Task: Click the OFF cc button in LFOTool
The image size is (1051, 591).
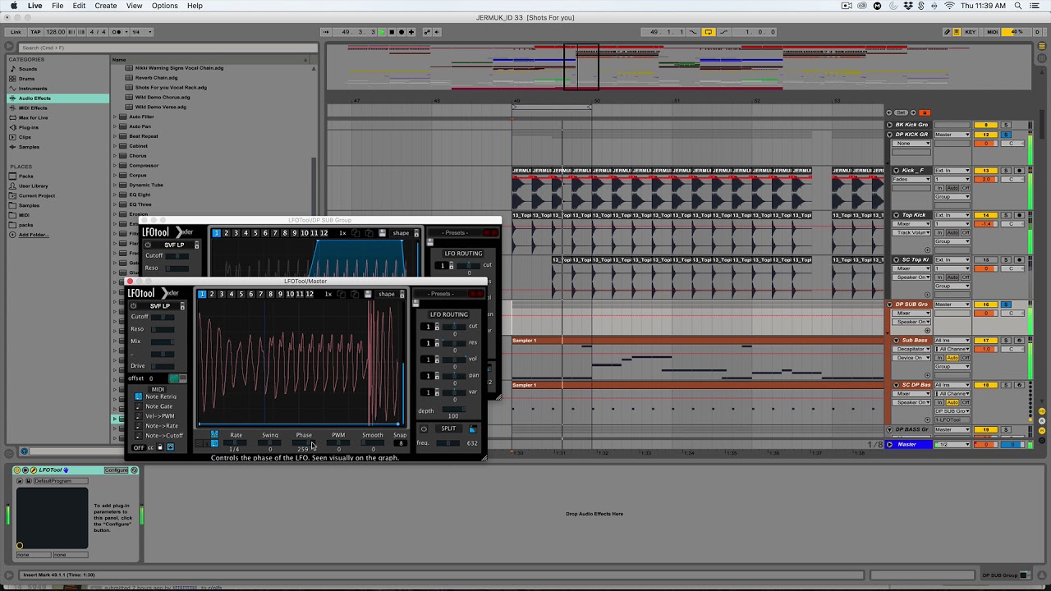Action: coord(139,447)
